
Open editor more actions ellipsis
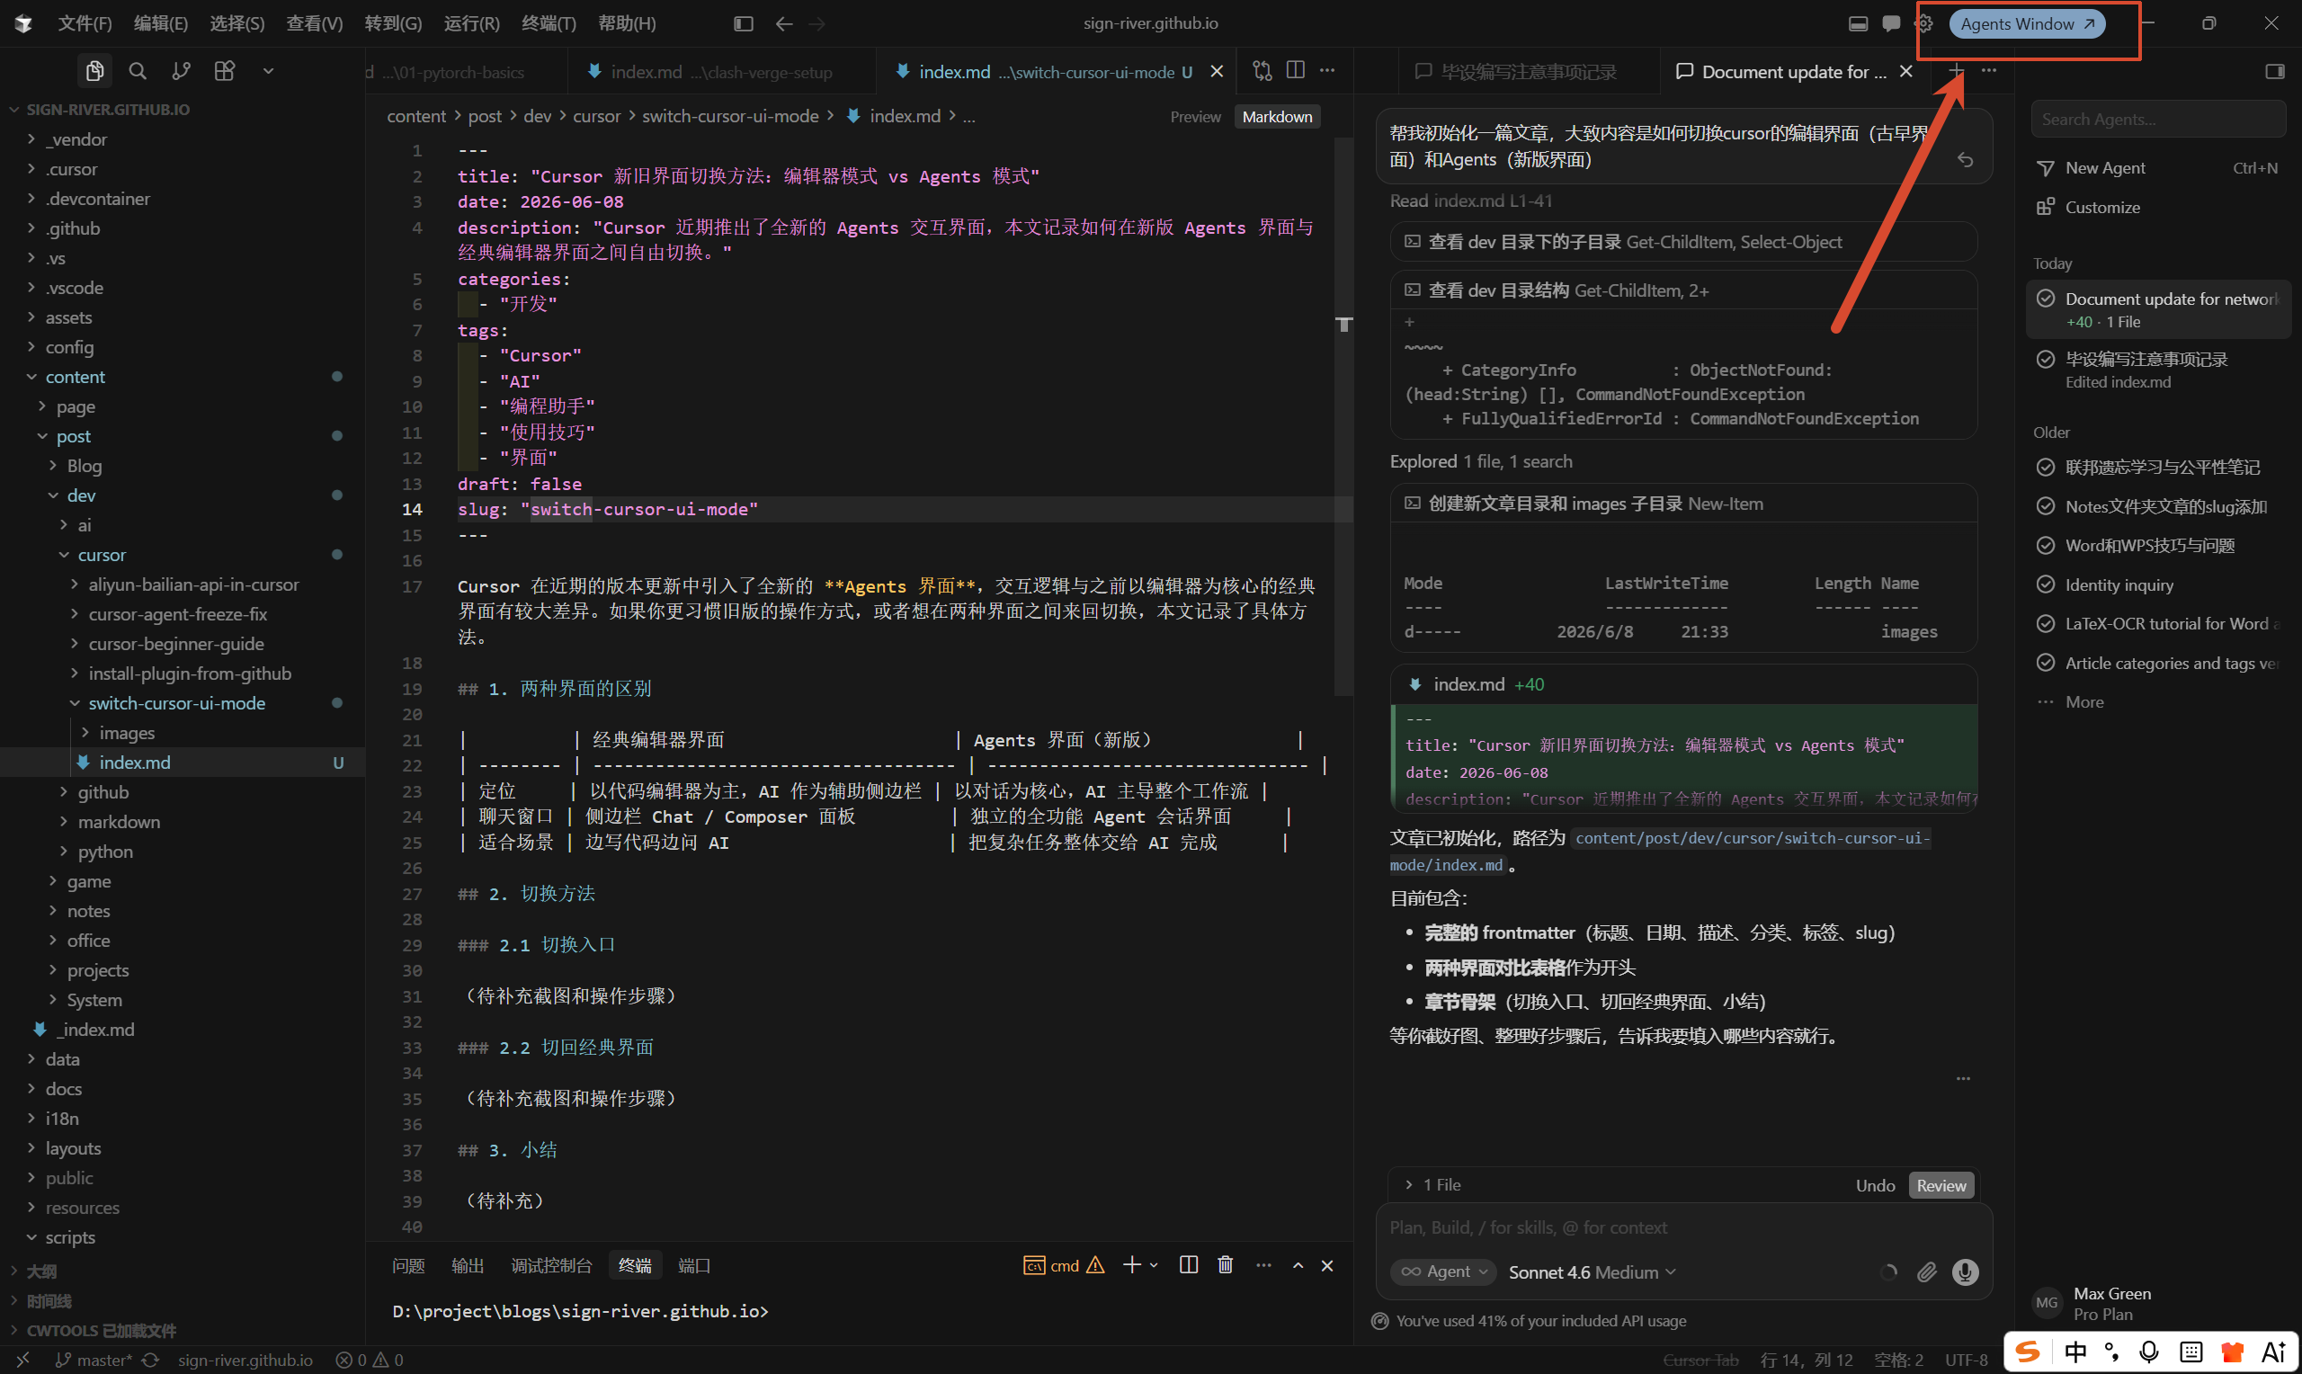1328,70
